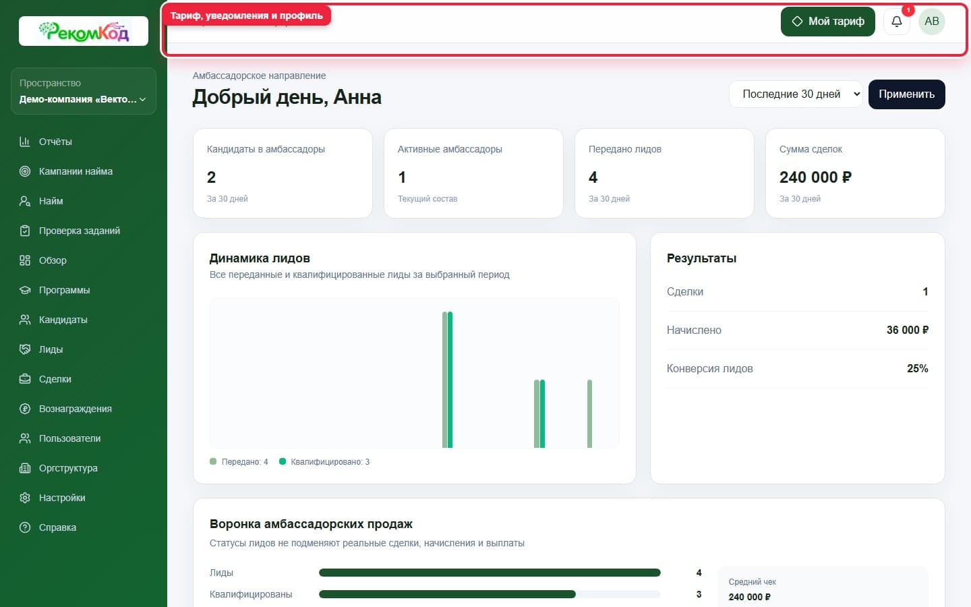Image resolution: width=971 pixels, height=607 pixels.
Task: Open Сделки in sidebar
Action: (x=84, y=379)
